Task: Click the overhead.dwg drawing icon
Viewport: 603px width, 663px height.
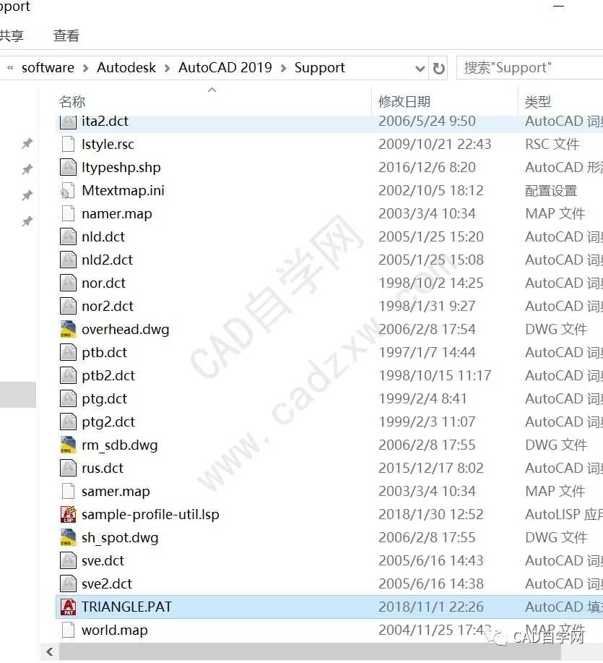Action: click(68, 329)
